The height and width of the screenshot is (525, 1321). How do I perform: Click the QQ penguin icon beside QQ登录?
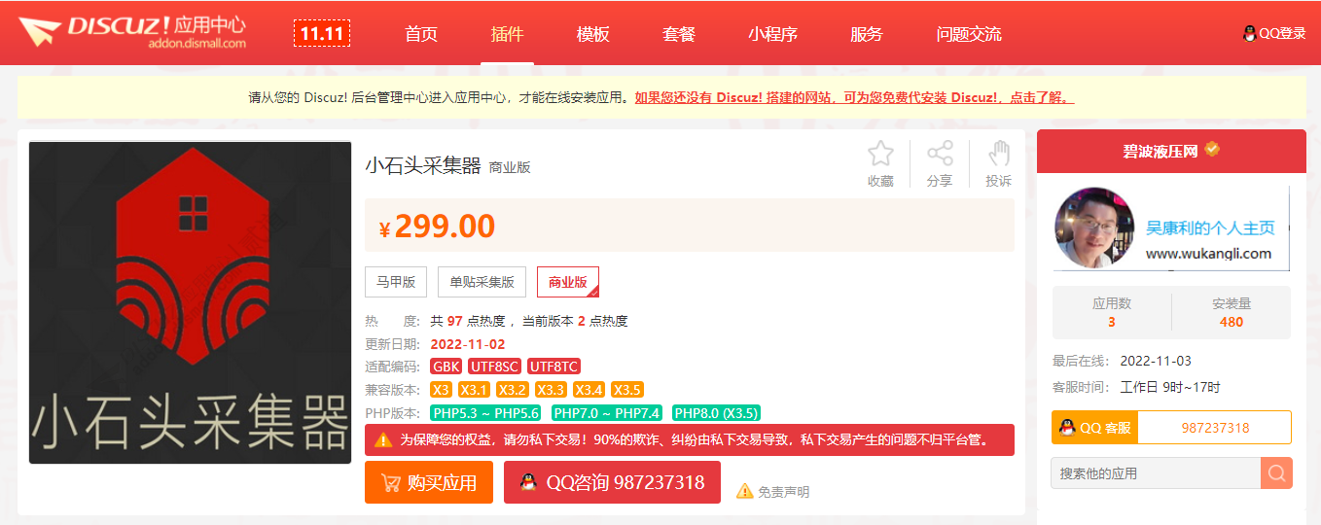[1250, 33]
